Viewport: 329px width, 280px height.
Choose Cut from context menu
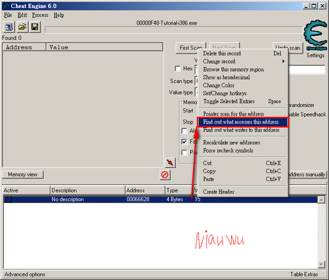tap(243, 163)
